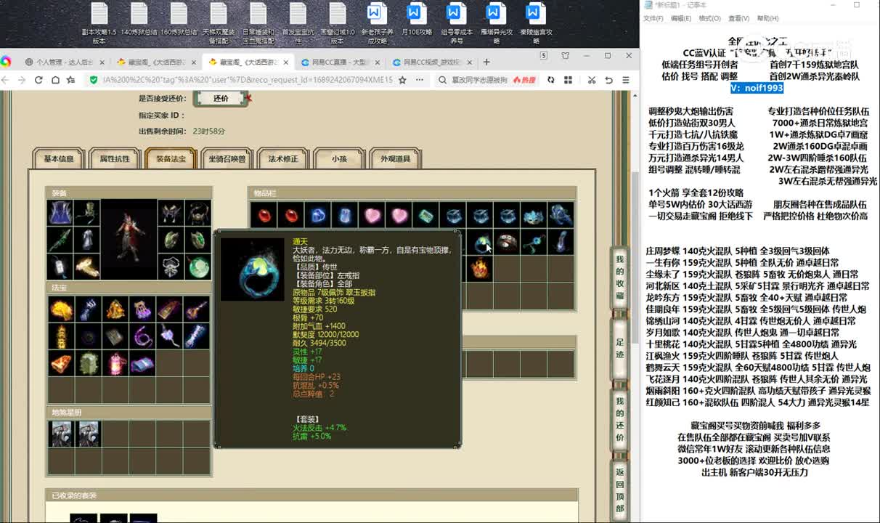The height and width of the screenshot is (523, 880).
Task: Go to the browser home page
Action: [55, 80]
